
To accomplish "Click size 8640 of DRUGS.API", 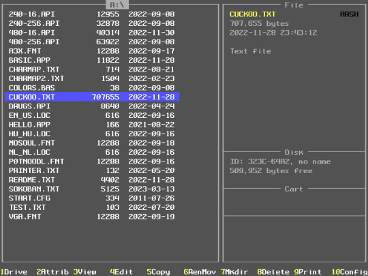I will tap(110, 106).
